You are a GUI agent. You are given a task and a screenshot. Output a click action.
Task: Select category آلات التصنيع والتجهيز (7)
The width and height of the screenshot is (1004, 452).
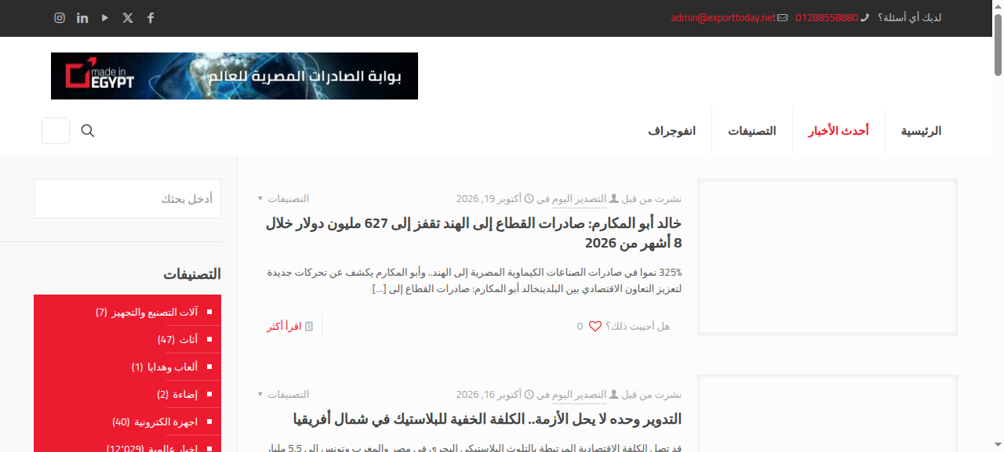pyautogui.click(x=147, y=312)
